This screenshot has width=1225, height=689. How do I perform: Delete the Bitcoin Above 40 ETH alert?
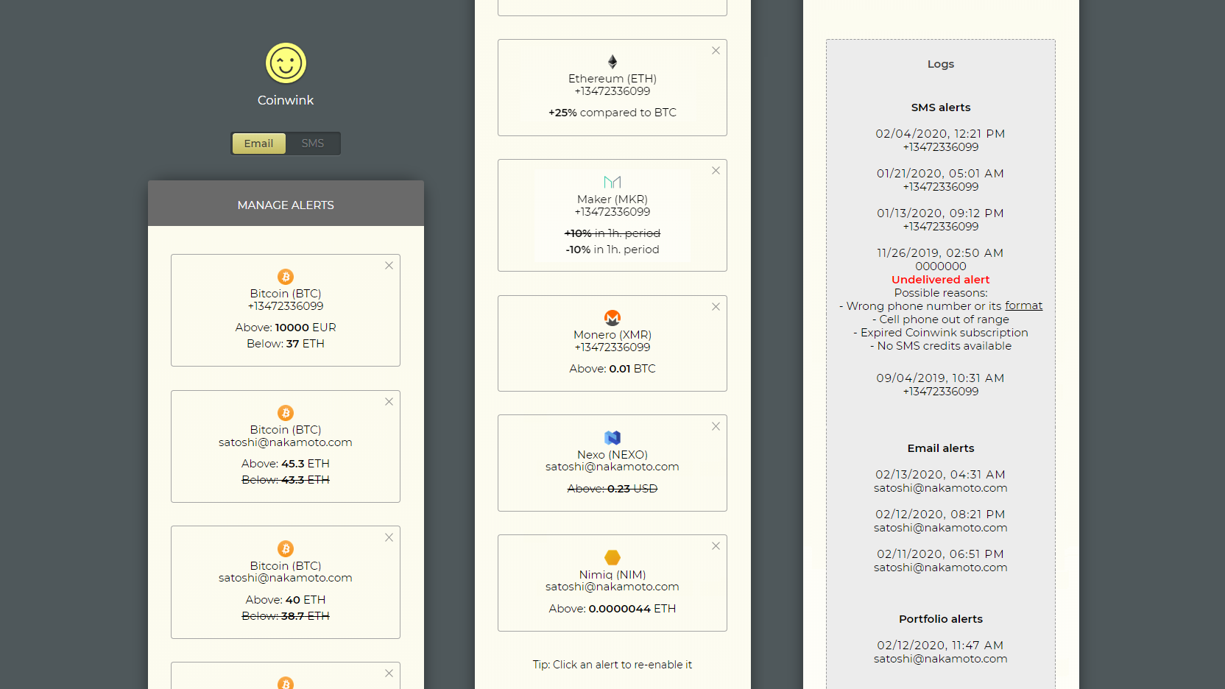click(389, 538)
